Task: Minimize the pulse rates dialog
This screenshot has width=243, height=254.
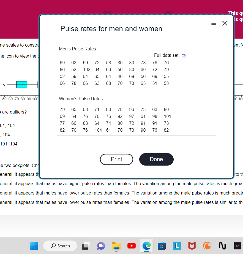Action: tap(214, 24)
